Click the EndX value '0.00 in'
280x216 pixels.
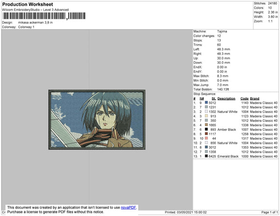222,67
